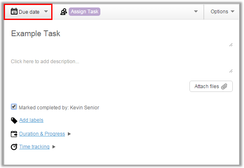Click the description field resize handle

231,71
